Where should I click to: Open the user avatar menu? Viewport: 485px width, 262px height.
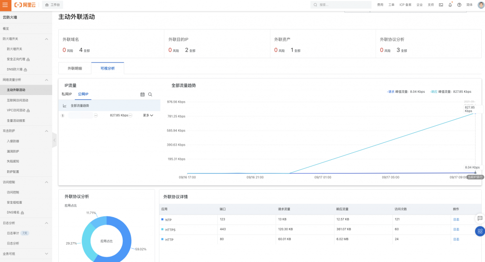(481, 5)
